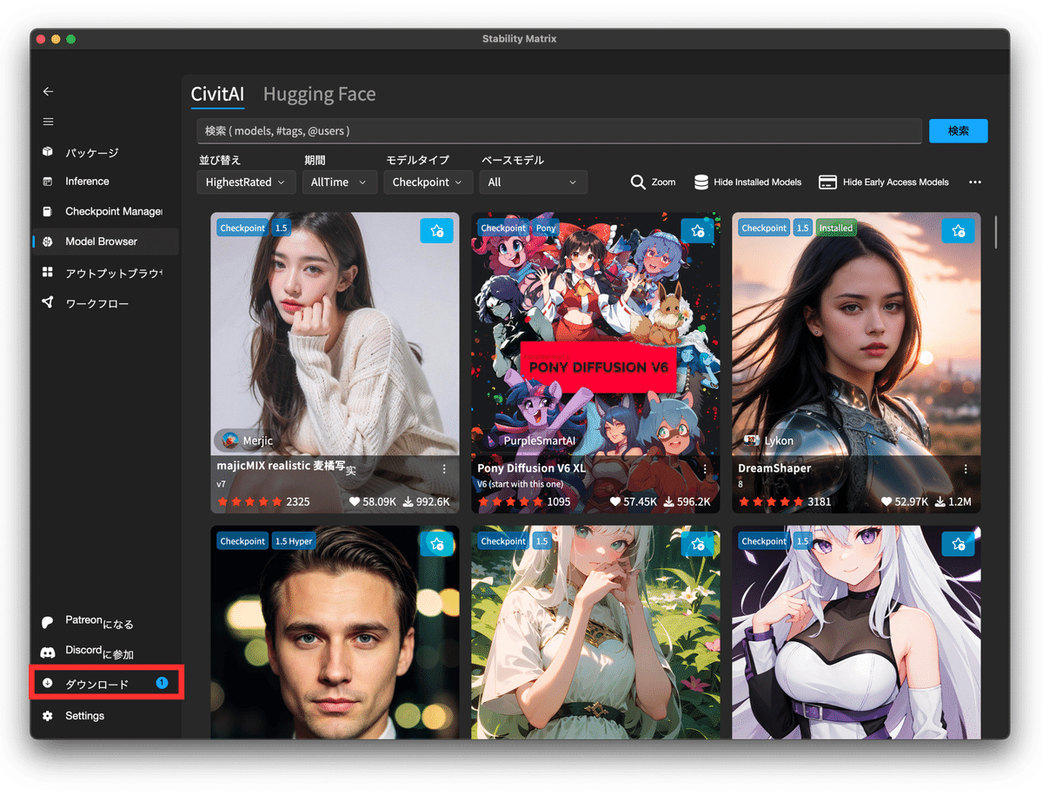Open the ワークフロー workflow page
This screenshot has height=795, width=1043.
coord(104,303)
